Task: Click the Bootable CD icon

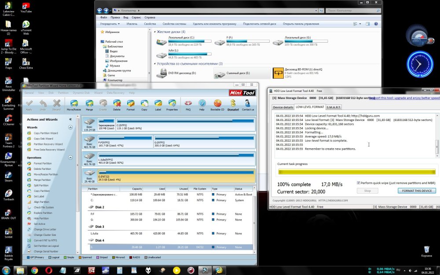Action: 217,104
